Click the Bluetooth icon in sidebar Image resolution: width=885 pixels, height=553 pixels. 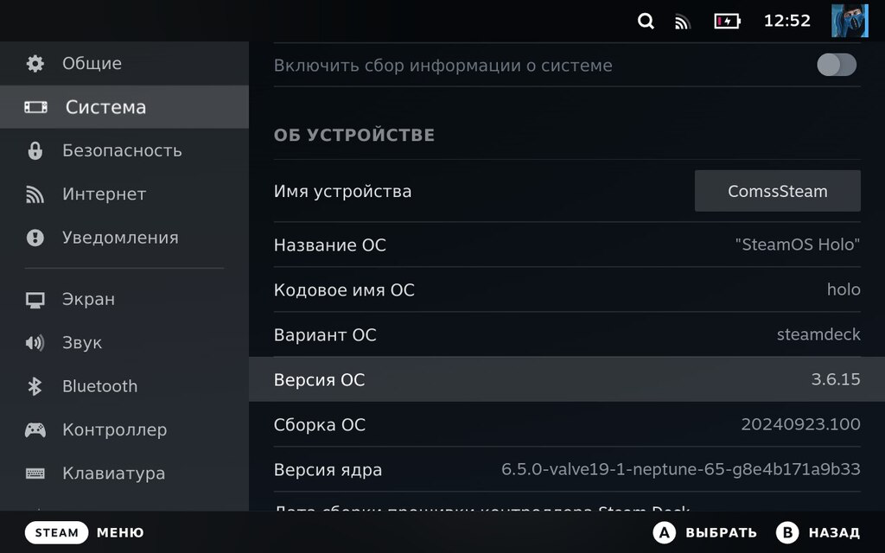[35, 386]
